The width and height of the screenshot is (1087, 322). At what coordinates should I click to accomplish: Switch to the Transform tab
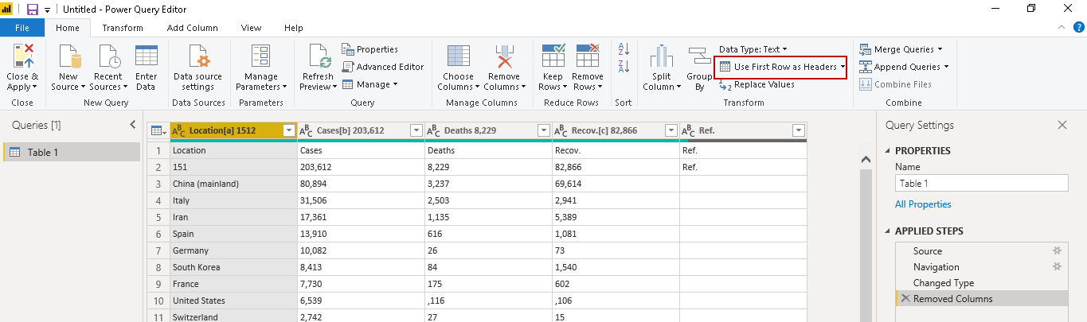(123, 28)
